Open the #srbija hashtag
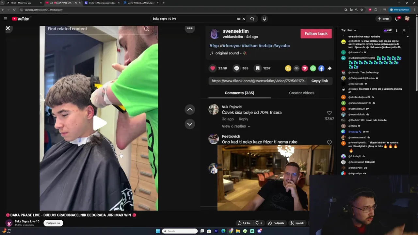Screen dimensions: 418x235 click(265, 46)
